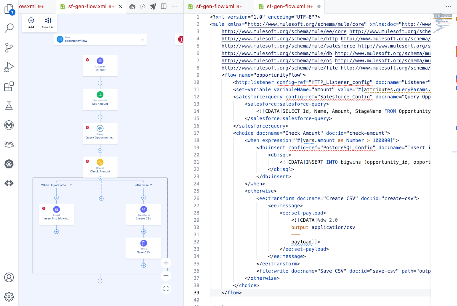Show XML source using the code icon
The width and height of the screenshot is (457, 306).
(142, 6)
